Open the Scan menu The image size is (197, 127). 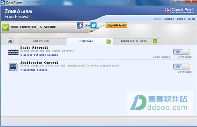coord(158,19)
